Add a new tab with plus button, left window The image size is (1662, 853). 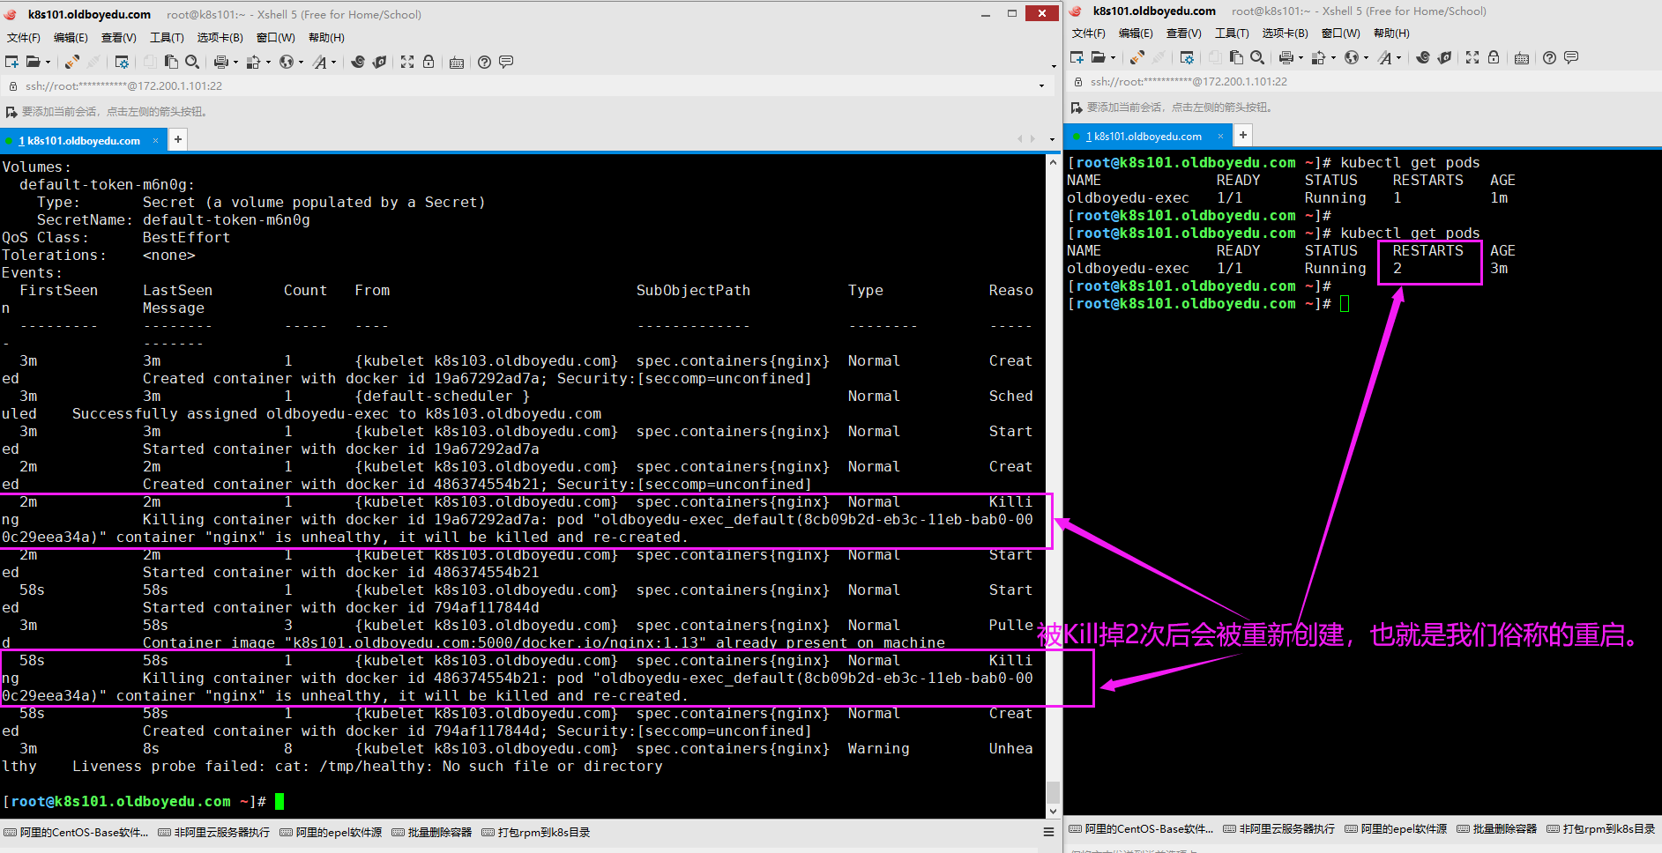178,139
